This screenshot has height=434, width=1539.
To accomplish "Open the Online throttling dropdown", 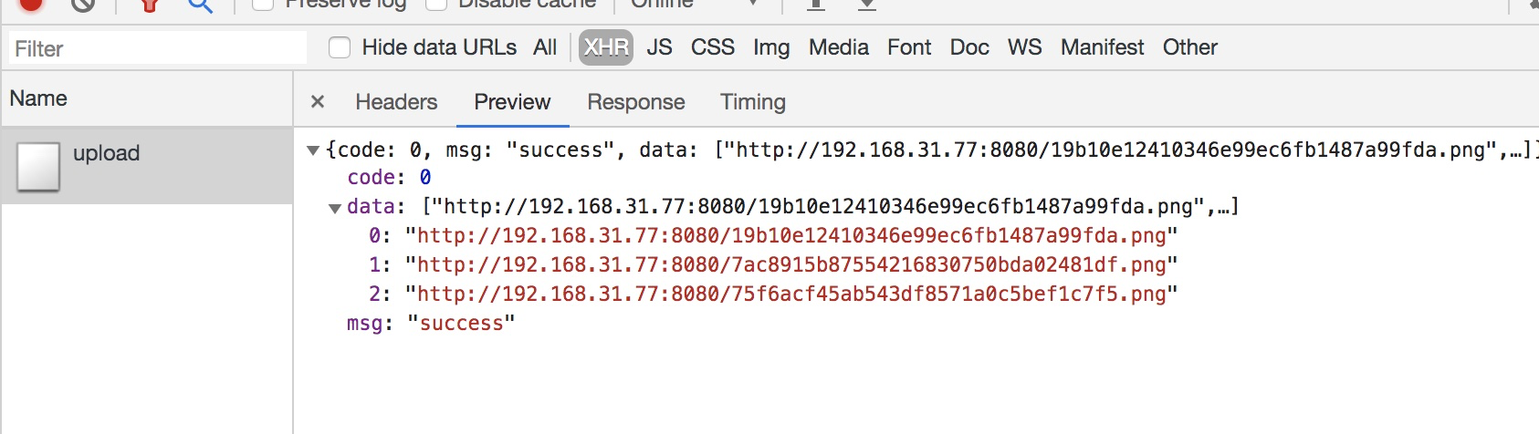I will [x=695, y=5].
